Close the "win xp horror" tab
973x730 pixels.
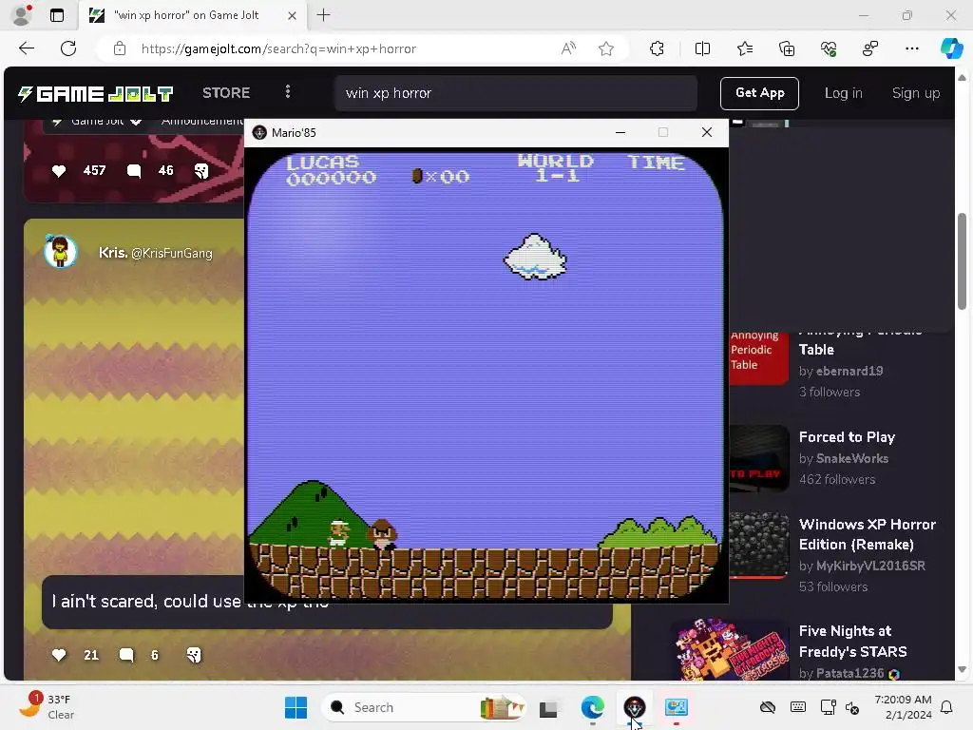(x=292, y=15)
